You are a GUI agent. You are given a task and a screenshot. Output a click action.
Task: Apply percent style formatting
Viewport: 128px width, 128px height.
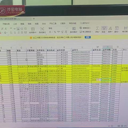click(x=55, y=32)
